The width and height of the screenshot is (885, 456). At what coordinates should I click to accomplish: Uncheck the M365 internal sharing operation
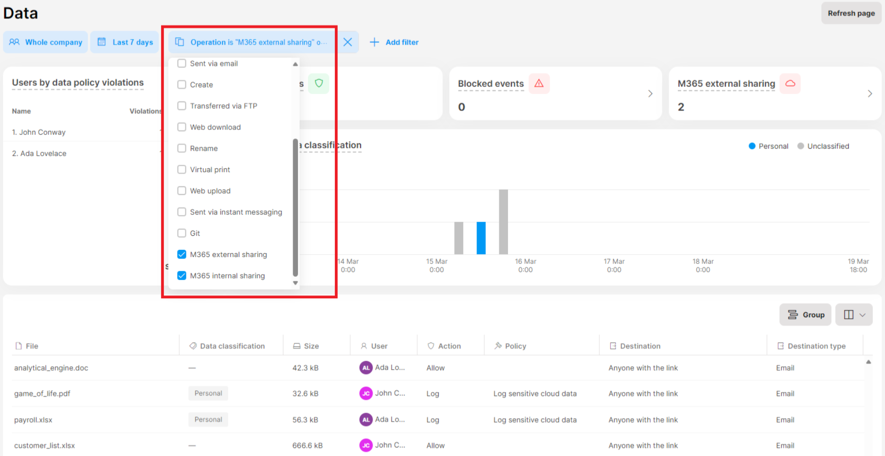point(181,276)
